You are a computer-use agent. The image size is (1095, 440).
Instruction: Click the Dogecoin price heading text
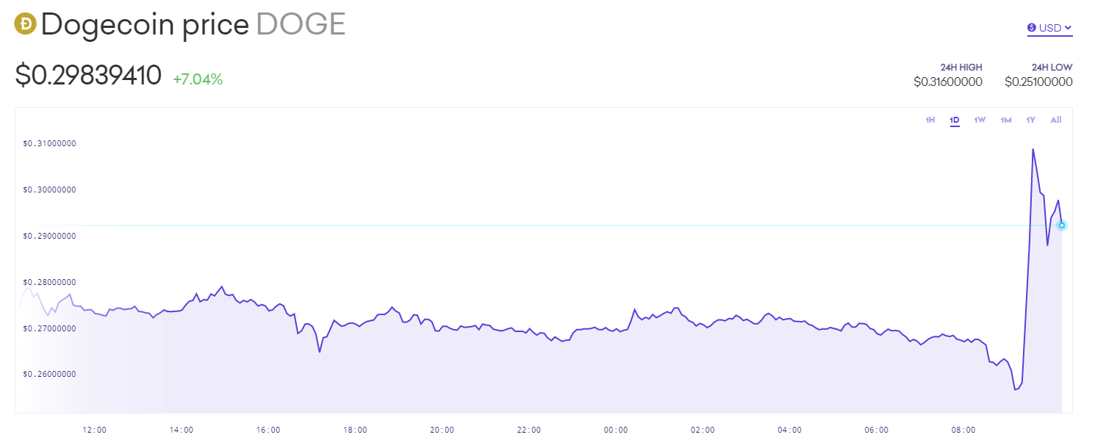coord(146,24)
